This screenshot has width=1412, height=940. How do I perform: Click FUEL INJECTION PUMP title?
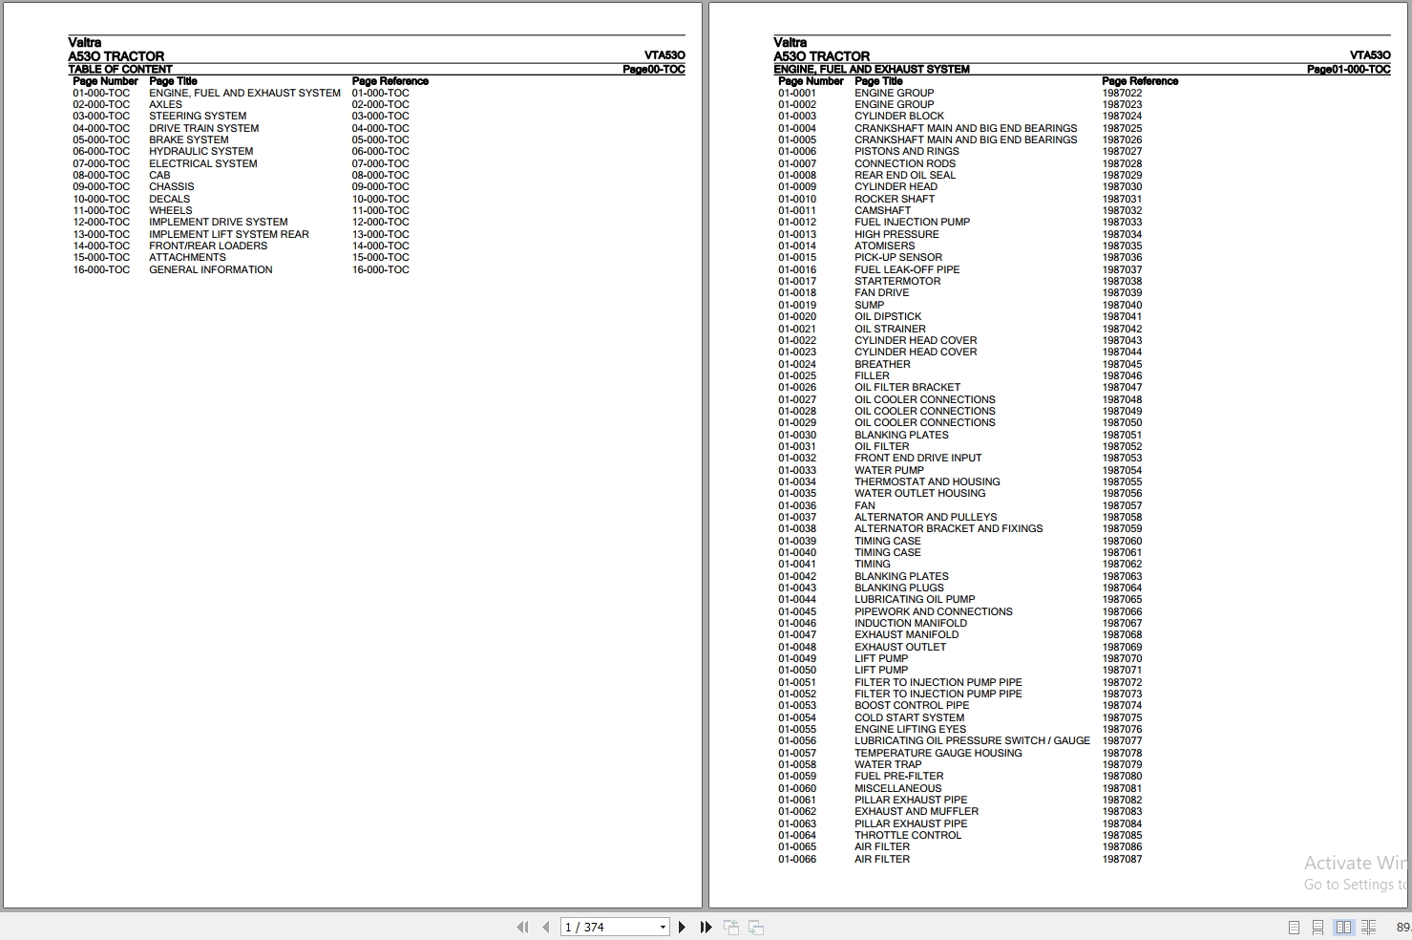coord(912,222)
